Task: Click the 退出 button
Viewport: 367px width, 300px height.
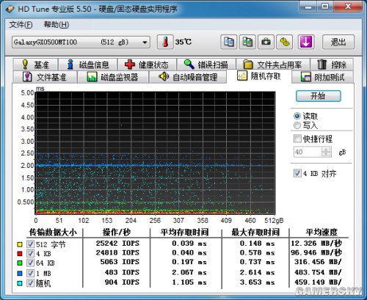Action: point(338,42)
